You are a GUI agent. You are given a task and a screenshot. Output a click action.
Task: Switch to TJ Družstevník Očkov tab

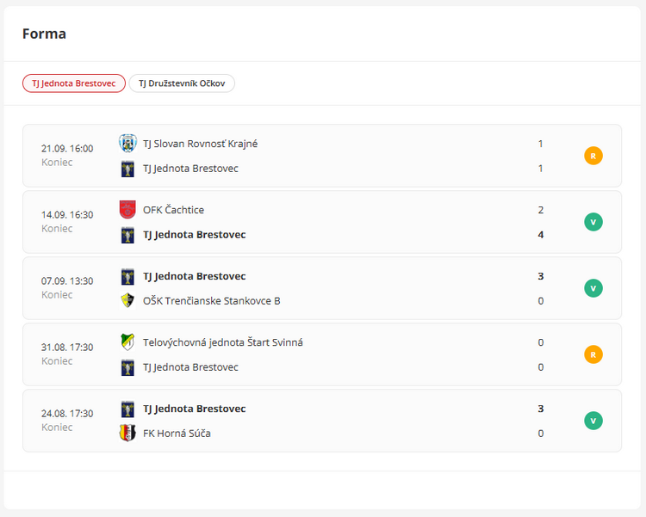pos(182,83)
